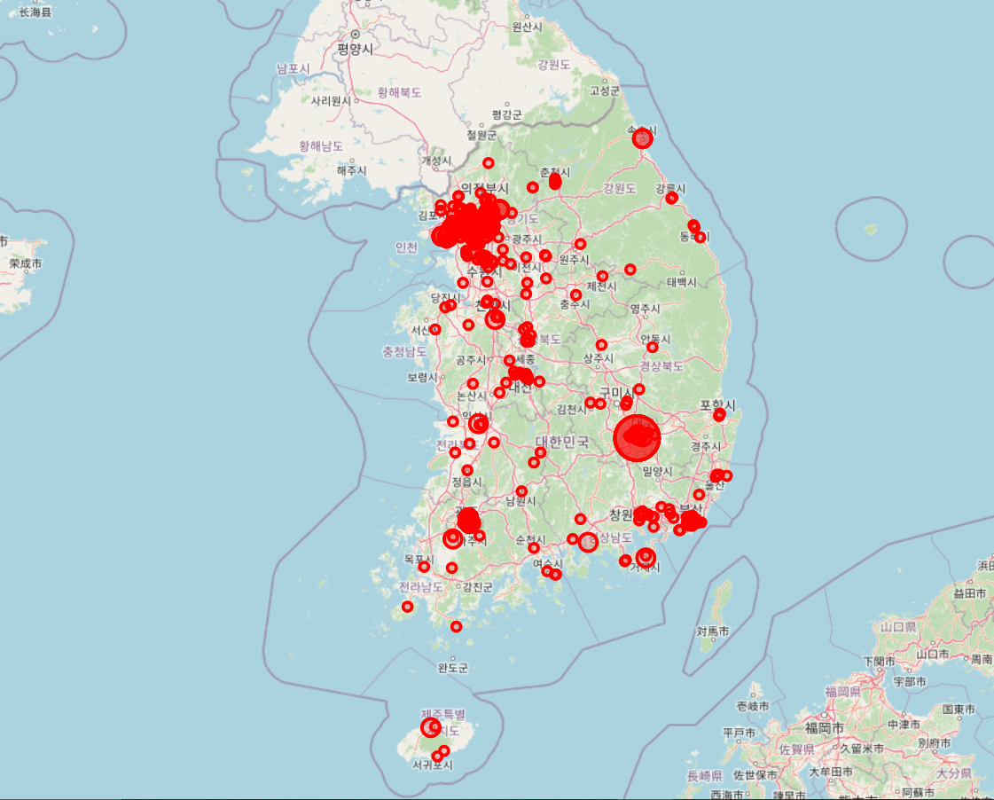Click the red marker above the 남원시 label

pos(521,491)
